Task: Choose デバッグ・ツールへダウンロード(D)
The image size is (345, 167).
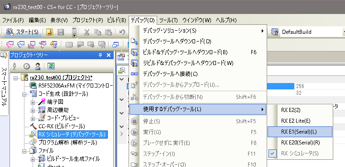Action: coord(197,42)
